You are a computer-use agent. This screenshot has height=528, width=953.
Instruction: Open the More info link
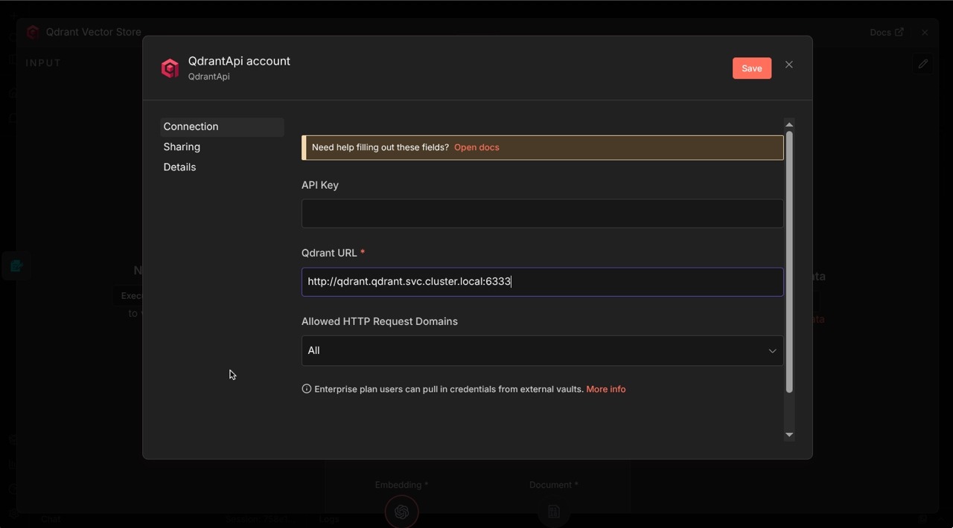[605, 389]
